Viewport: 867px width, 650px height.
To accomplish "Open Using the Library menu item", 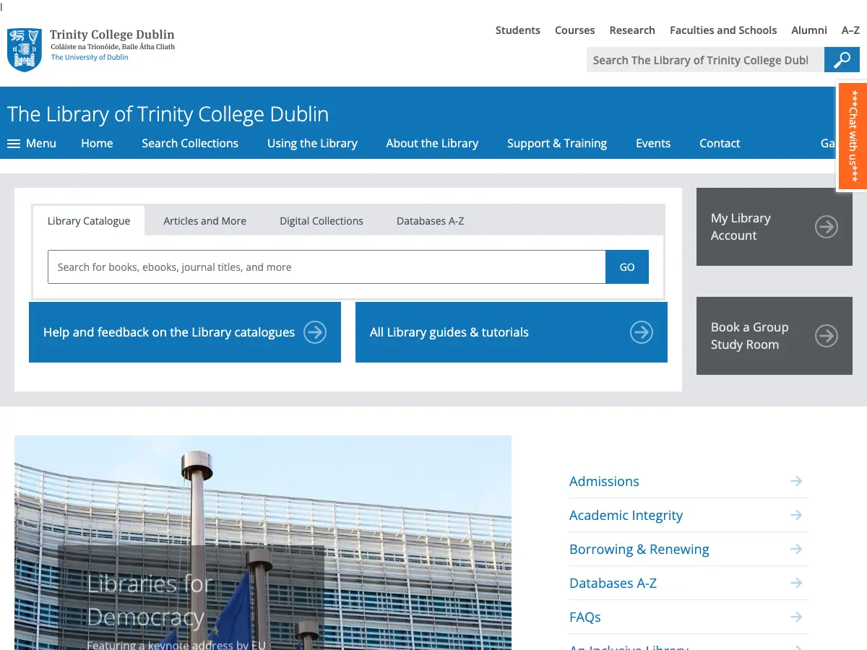I will pyautogui.click(x=312, y=143).
